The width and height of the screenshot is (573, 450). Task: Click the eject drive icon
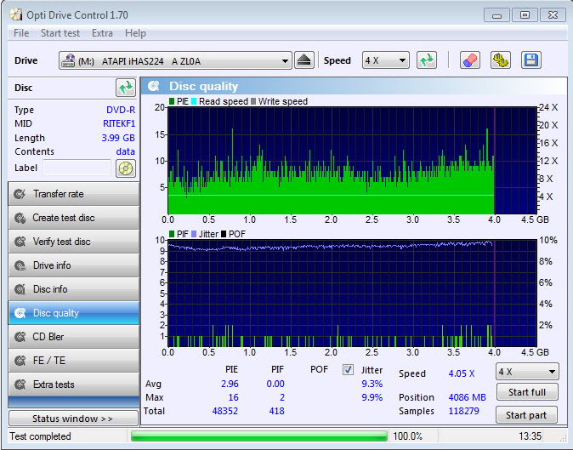(304, 60)
